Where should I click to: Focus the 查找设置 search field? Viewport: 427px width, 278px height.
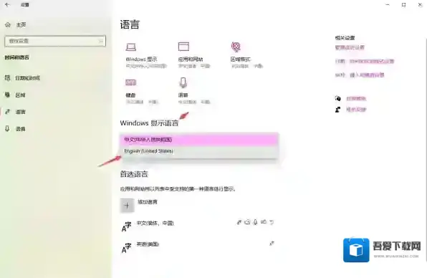pyautogui.click(x=55, y=41)
